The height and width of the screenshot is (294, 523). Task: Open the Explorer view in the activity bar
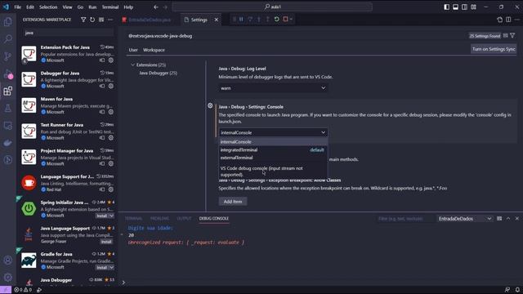coord(7,22)
